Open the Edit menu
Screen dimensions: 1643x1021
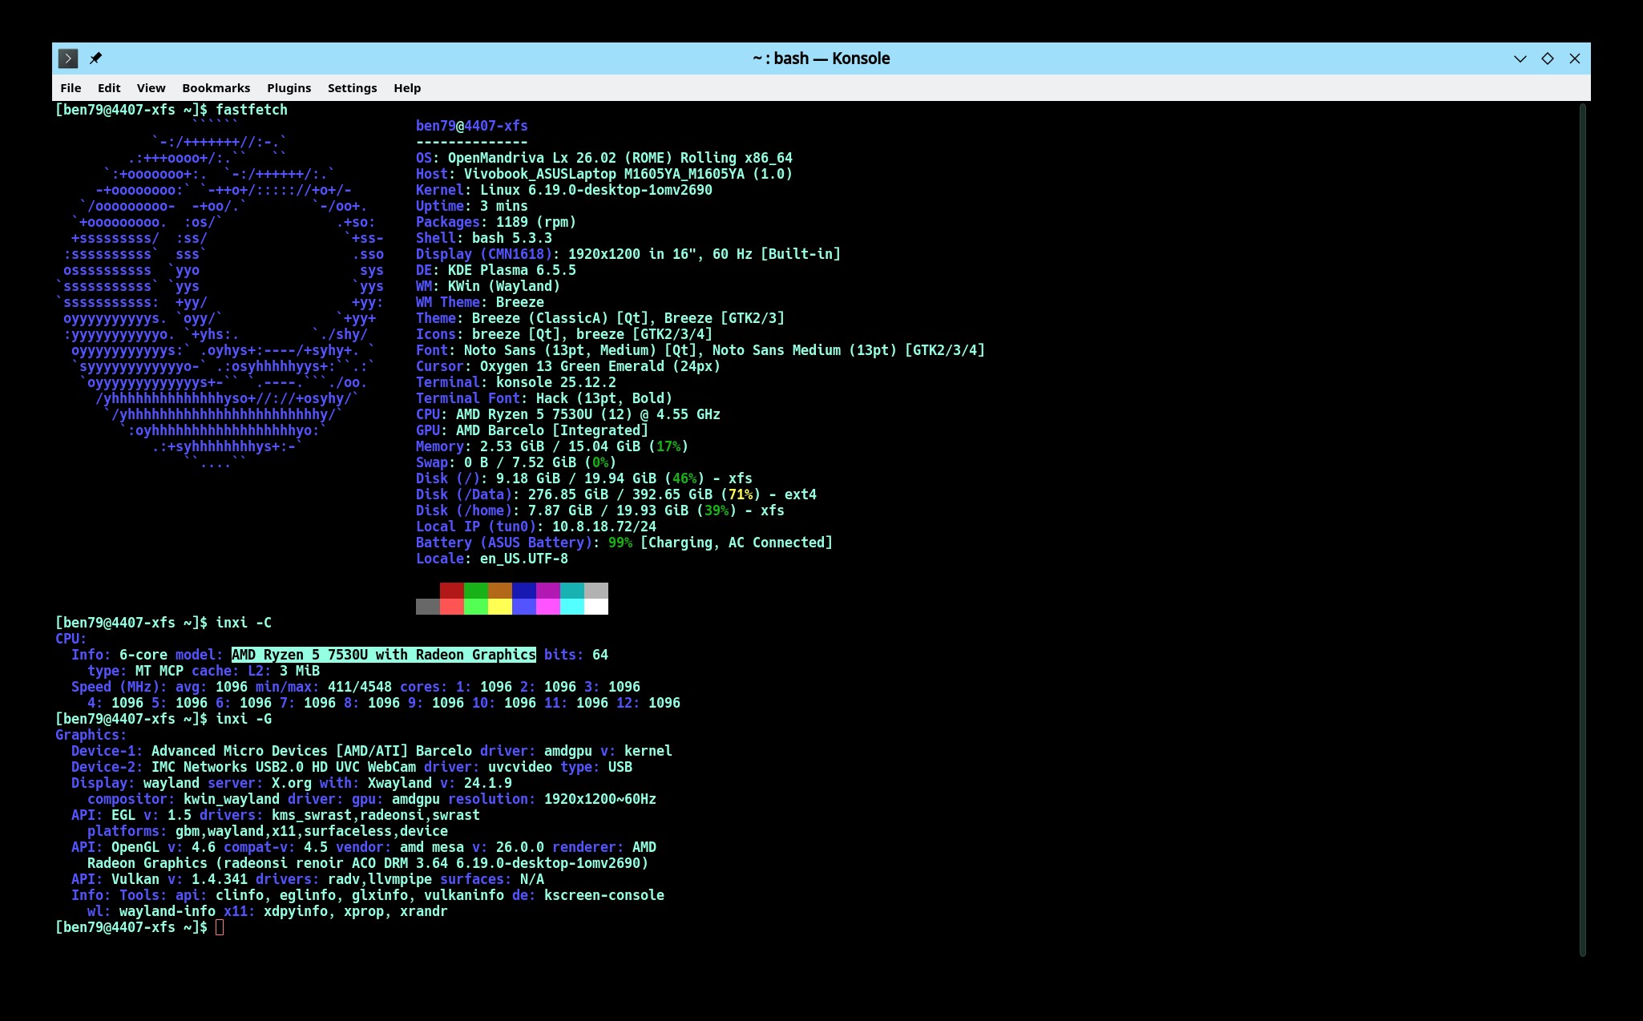click(x=109, y=88)
